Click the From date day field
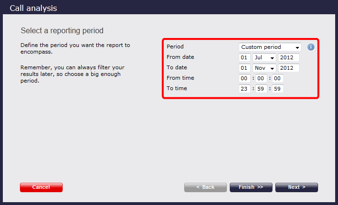338x205 pixels. [x=244, y=57]
